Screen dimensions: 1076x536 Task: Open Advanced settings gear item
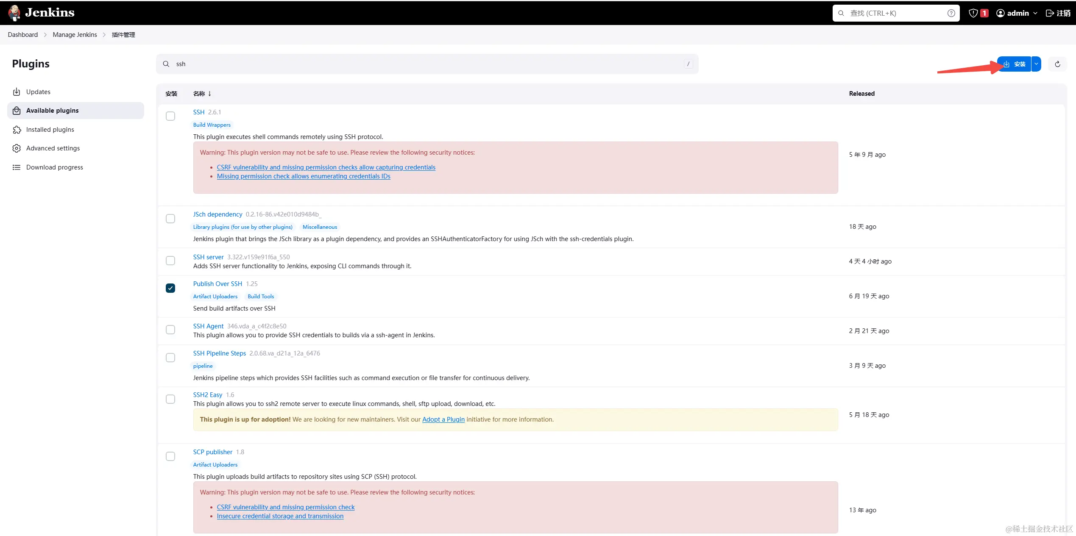click(53, 148)
